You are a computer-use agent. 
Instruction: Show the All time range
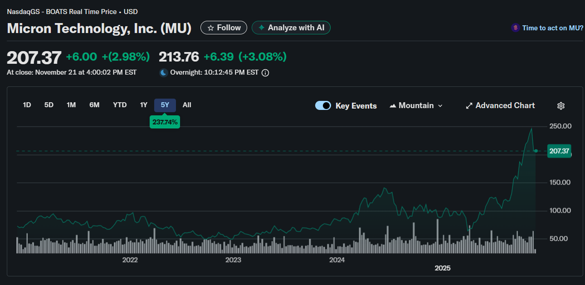pyautogui.click(x=187, y=105)
